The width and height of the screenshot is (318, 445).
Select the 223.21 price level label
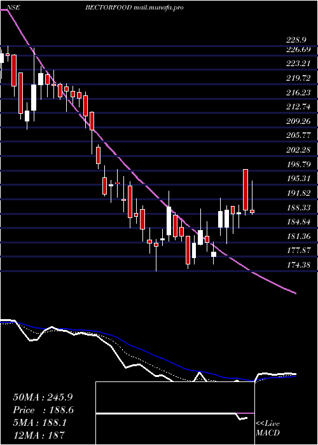298,64
